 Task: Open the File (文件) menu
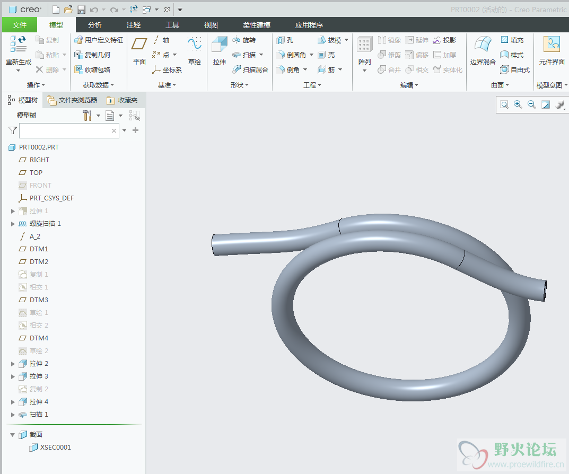coord(20,25)
